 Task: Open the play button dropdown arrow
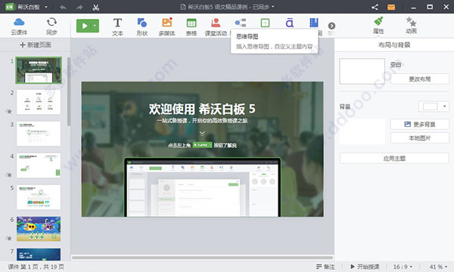95,26
